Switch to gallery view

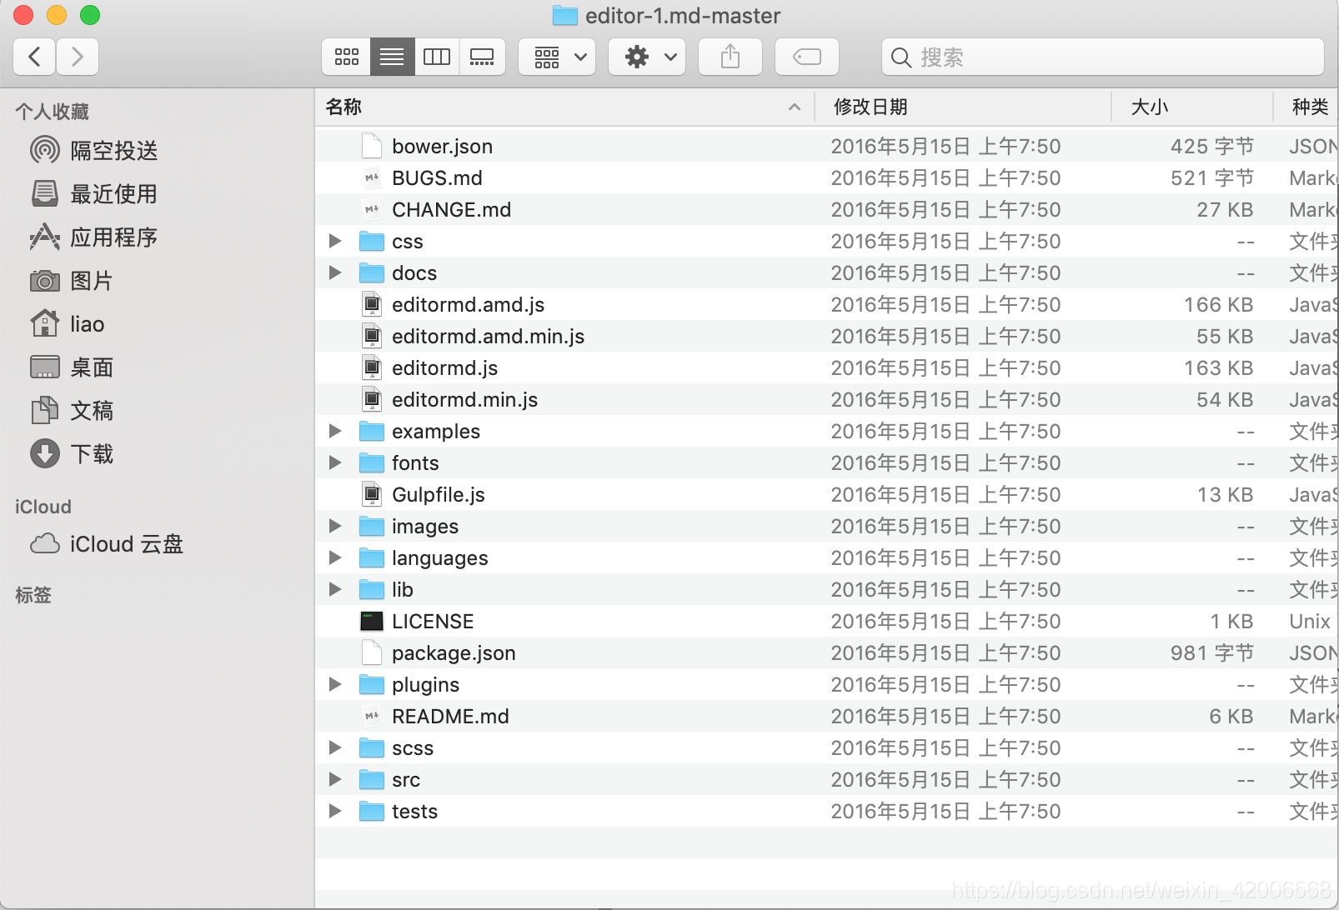[482, 57]
